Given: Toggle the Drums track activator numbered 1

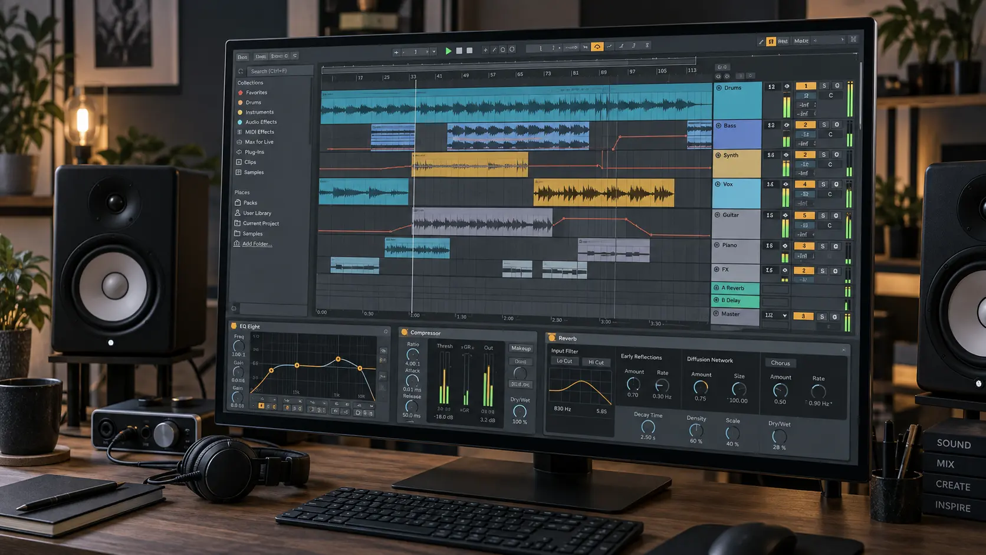Looking at the screenshot, I should [x=806, y=86].
